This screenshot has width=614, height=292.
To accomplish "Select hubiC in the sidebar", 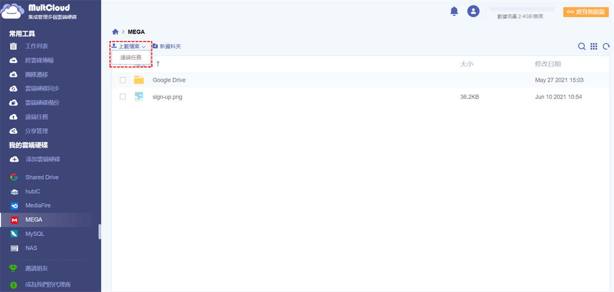I will tap(33, 192).
